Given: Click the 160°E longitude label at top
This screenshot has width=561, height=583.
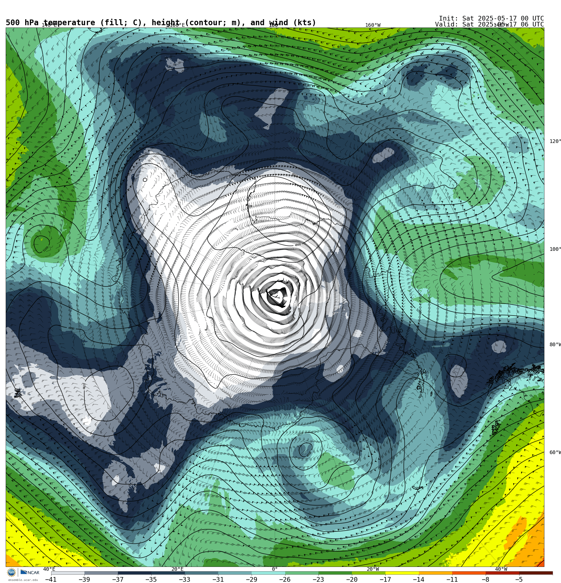Looking at the screenshot, I should click(177, 25).
